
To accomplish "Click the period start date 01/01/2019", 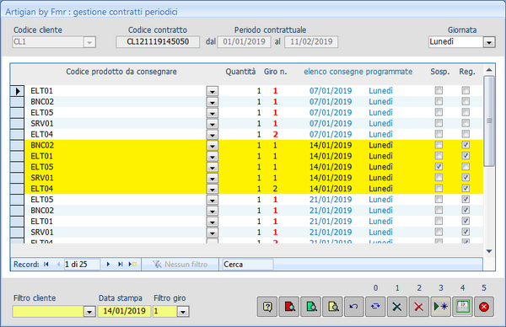I will pos(244,42).
